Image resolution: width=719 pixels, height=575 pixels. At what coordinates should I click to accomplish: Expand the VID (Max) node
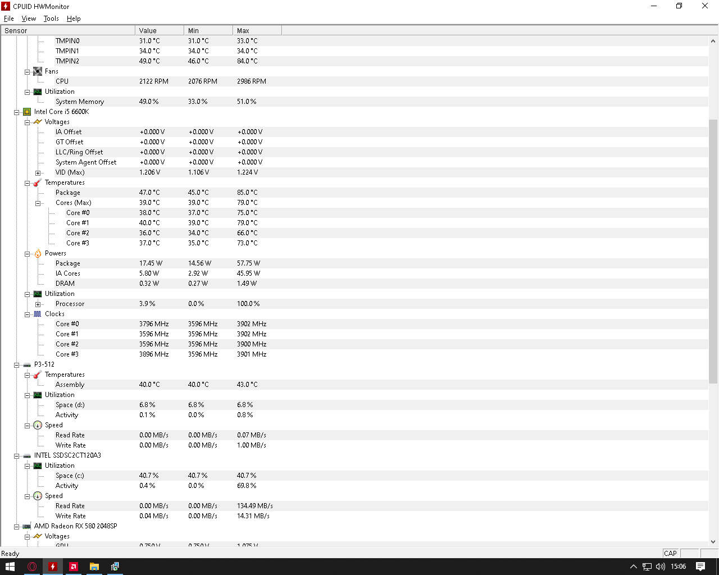click(38, 173)
